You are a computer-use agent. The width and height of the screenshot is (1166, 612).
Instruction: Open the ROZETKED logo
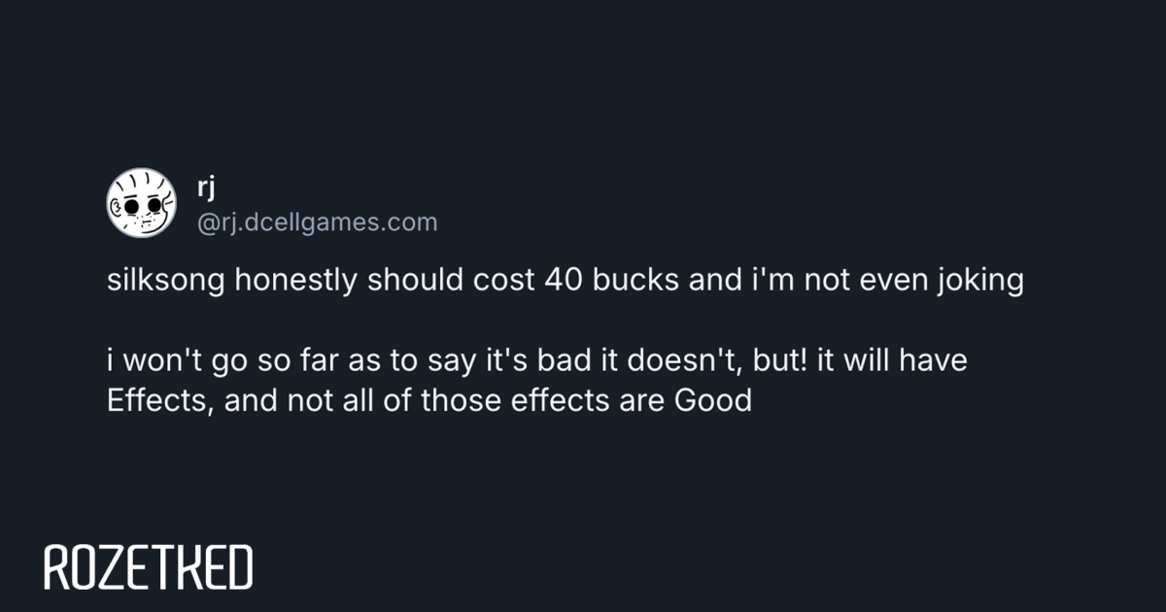(148, 568)
